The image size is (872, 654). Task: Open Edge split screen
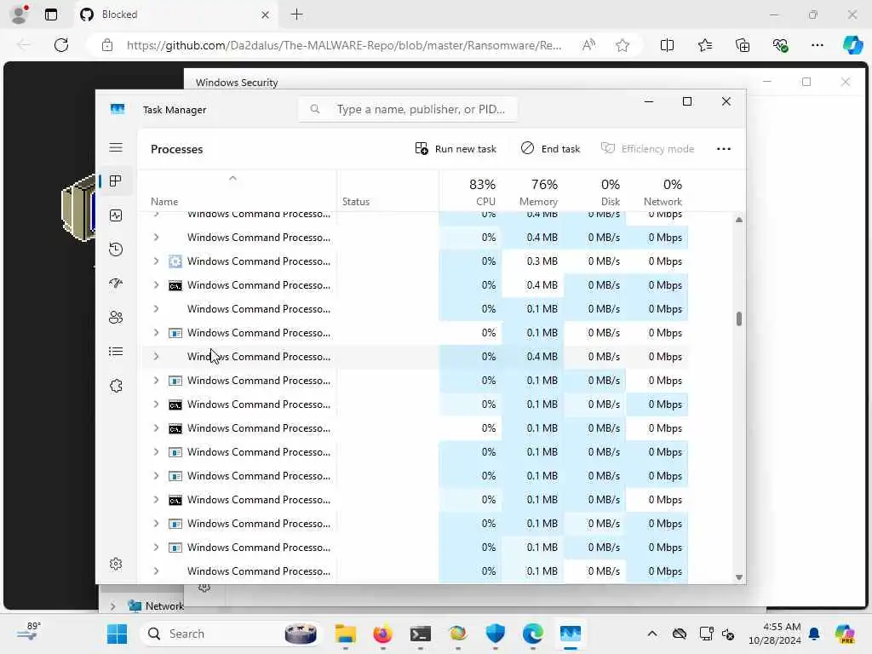tap(667, 45)
